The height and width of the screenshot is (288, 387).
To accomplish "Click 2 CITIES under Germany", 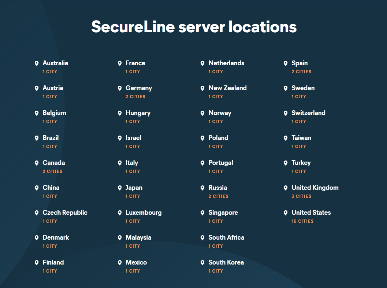I will coord(135,97).
